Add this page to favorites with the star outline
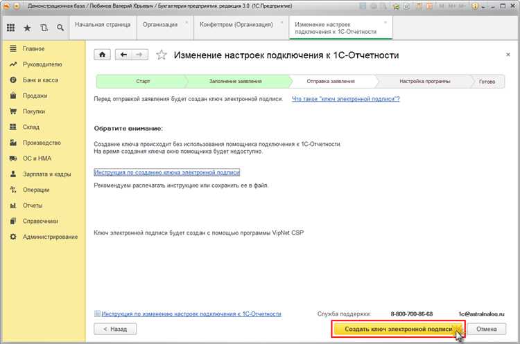The image size is (520, 344). (162, 55)
